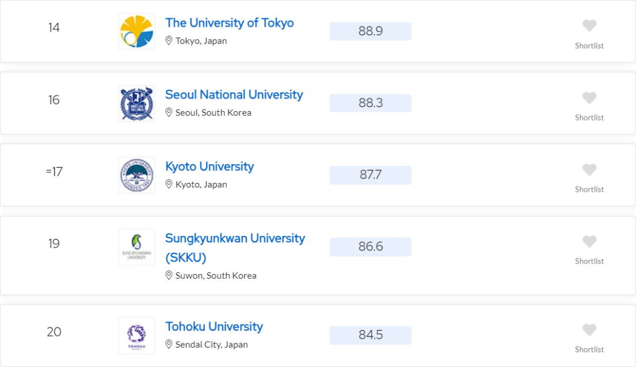Click the Sendai City location pin icon
This screenshot has width=636, height=367.
pos(169,345)
